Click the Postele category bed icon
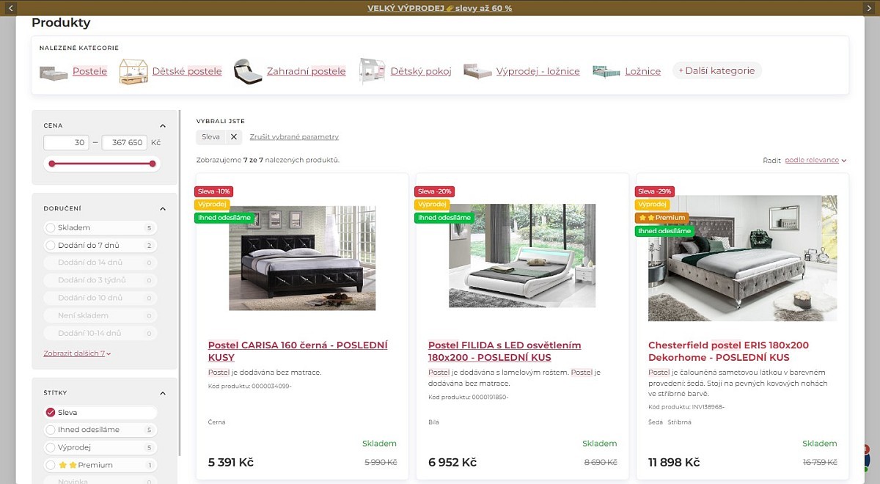Image resolution: width=880 pixels, height=484 pixels. (x=54, y=72)
